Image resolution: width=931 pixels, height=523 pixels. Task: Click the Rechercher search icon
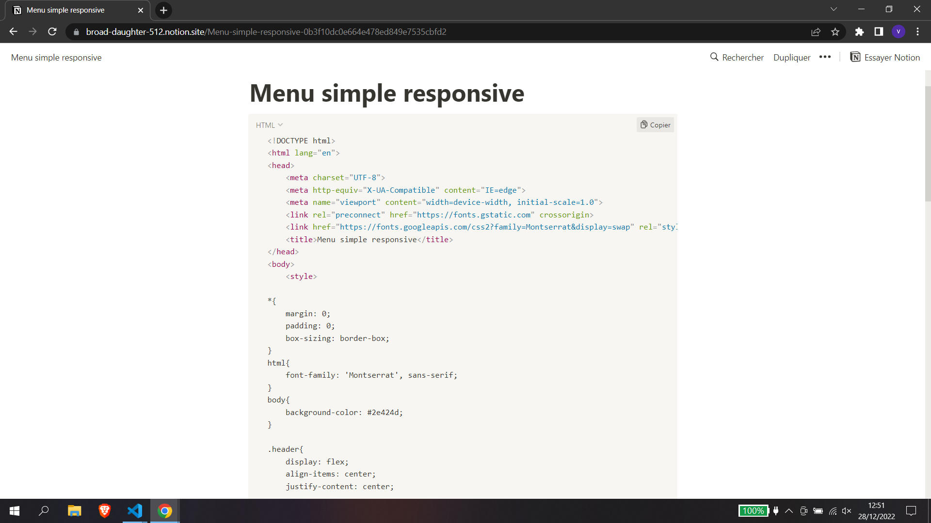click(714, 57)
